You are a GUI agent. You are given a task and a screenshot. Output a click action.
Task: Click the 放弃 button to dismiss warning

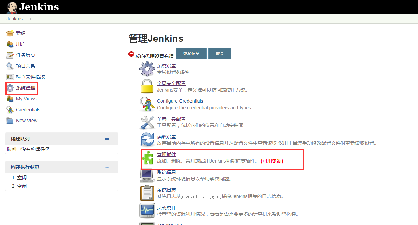219,54
